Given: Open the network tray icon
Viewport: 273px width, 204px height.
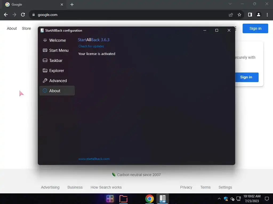Looking at the screenshot, I should pos(239,199).
